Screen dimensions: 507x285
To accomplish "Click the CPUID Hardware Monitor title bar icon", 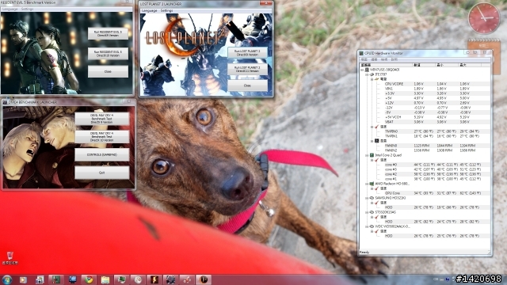I will coord(361,53).
